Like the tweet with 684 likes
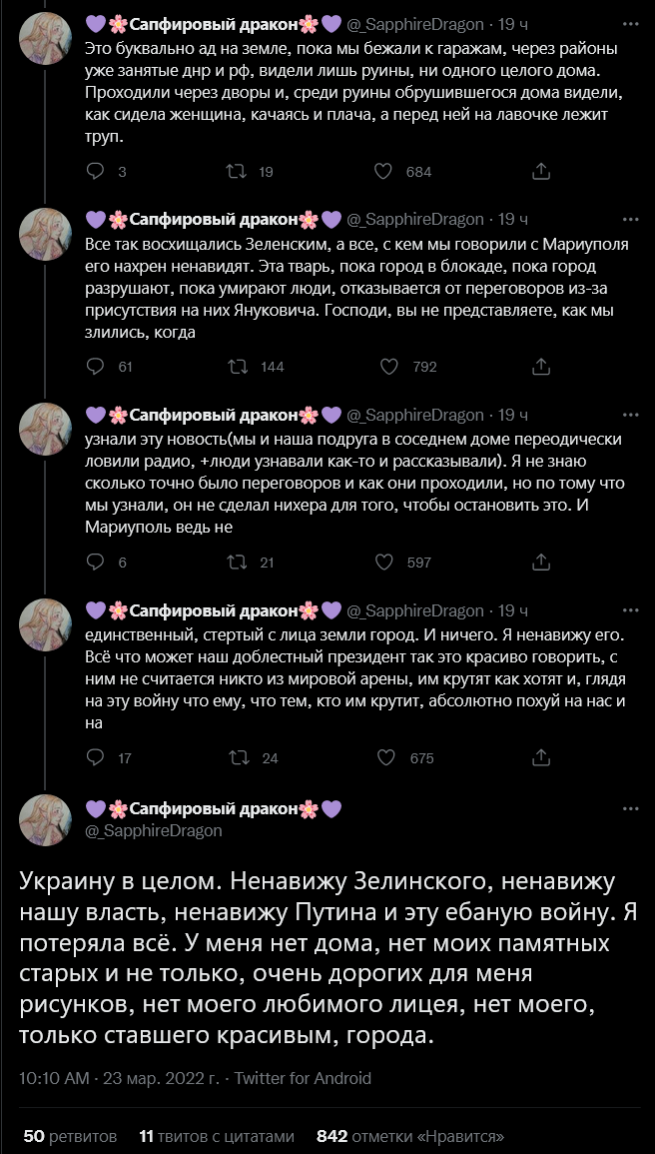655x1154 pixels. click(382, 171)
